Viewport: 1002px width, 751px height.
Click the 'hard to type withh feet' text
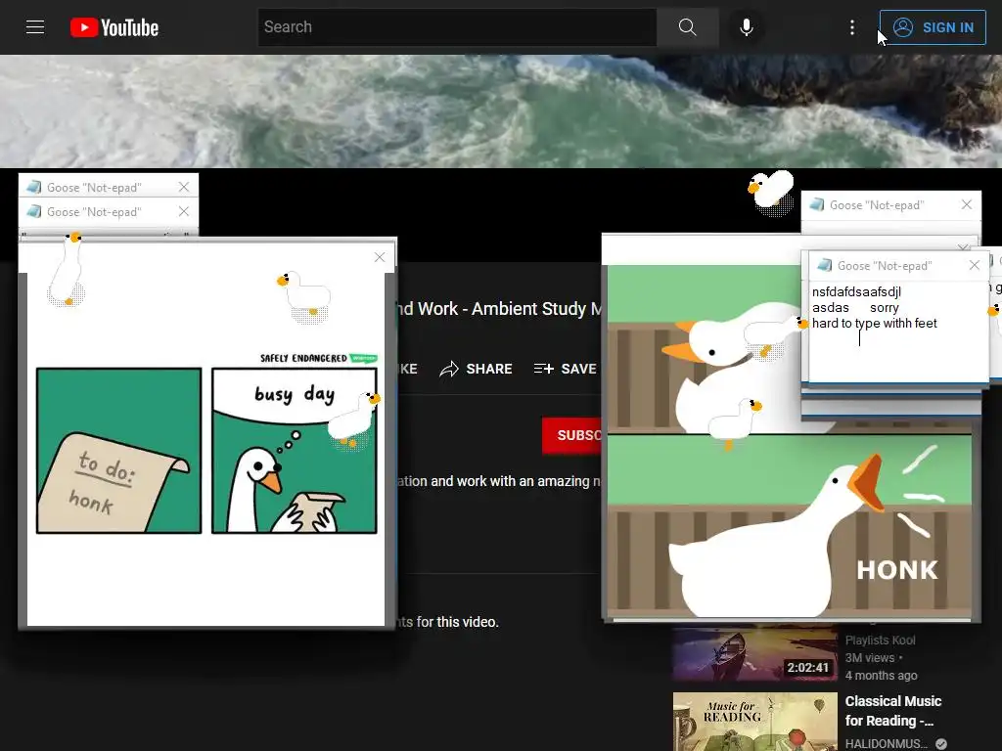tap(874, 323)
